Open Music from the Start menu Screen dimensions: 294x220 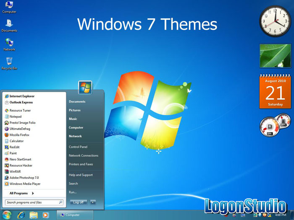[73, 119]
